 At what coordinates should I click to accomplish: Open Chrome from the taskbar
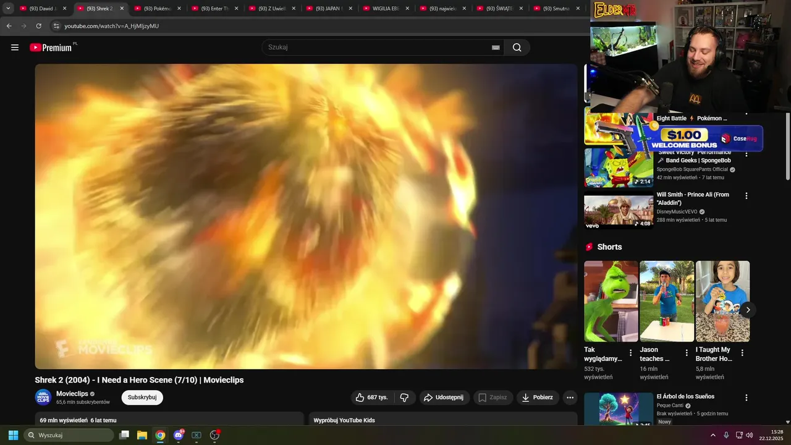160,435
